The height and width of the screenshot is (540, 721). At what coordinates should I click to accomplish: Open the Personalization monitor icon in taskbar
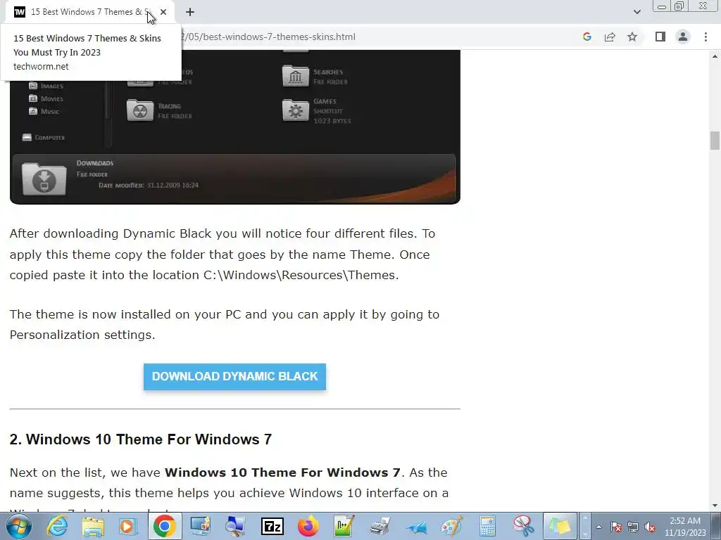pyautogui.click(x=201, y=526)
